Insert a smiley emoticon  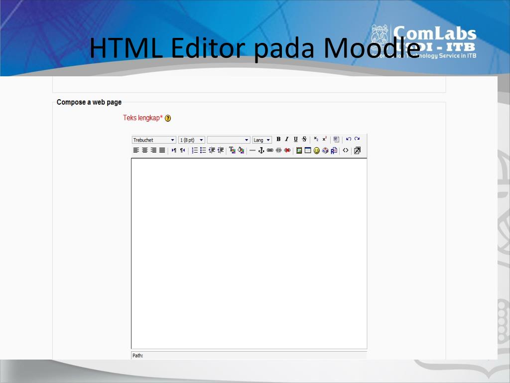point(316,151)
